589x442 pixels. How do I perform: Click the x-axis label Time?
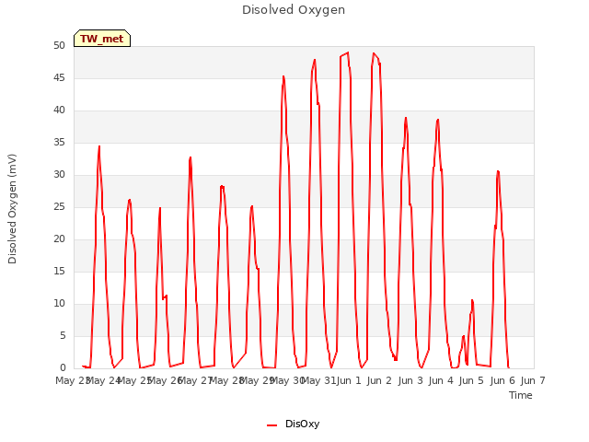click(521, 395)
